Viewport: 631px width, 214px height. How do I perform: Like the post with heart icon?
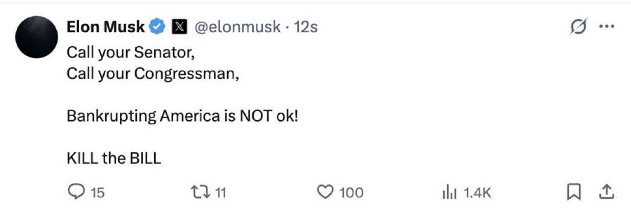[325, 192]
